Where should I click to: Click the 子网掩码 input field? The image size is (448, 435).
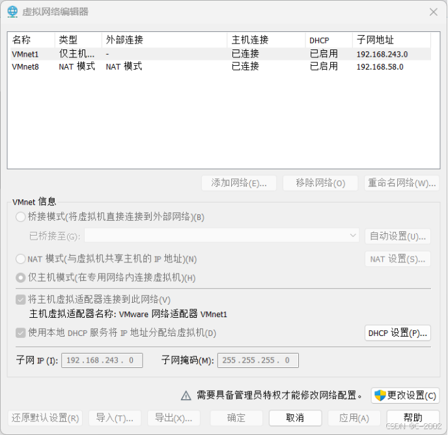click(258, 360)
